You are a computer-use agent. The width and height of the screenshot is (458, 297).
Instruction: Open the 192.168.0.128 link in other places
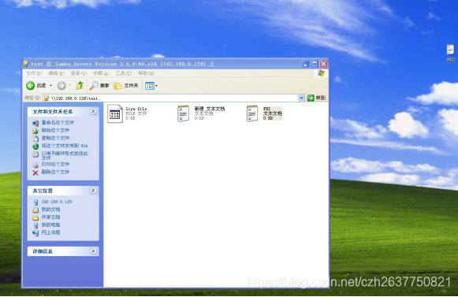[x=57, y=202]
